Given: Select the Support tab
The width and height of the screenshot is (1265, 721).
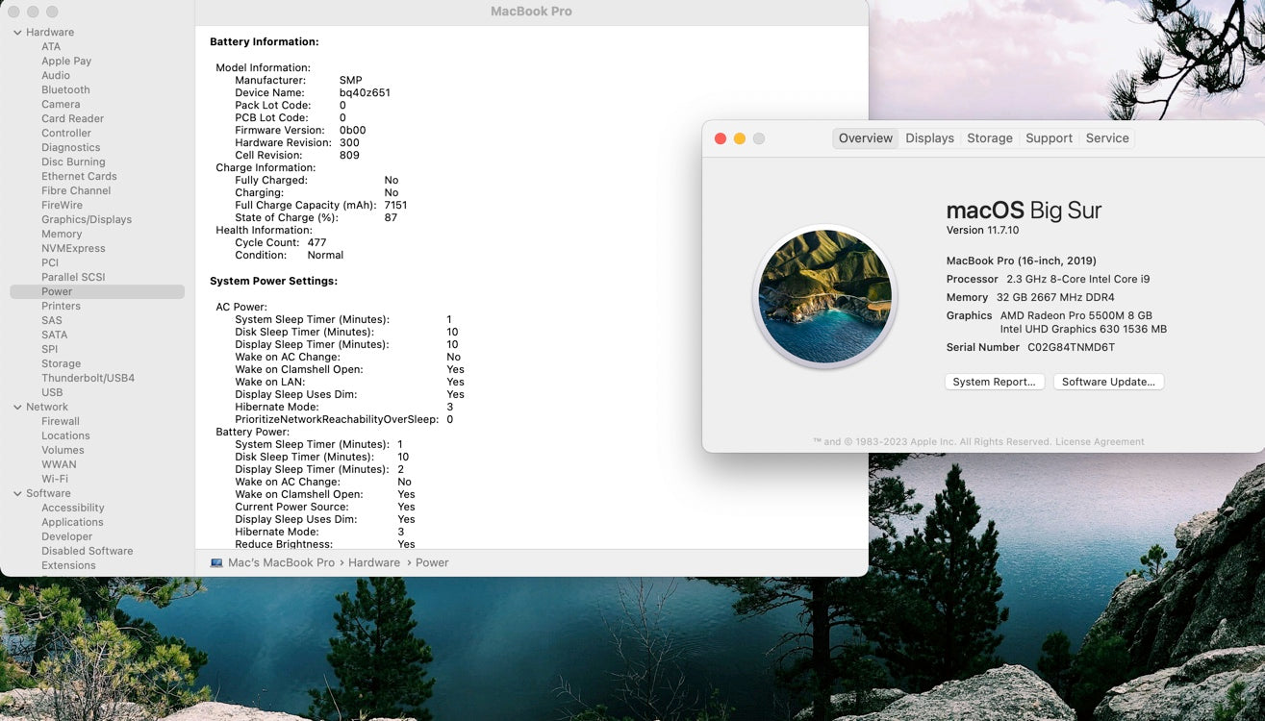Looking at the screenshot, I should click(x=1049, y=138).
